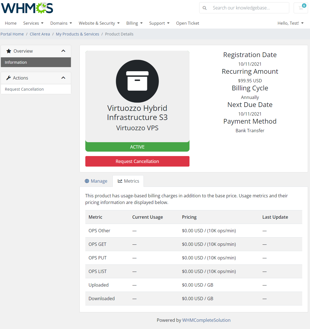The width and height of the screenshot is (310, 329).
Task: Click the archive box product icon
Action: click(137, 81)
